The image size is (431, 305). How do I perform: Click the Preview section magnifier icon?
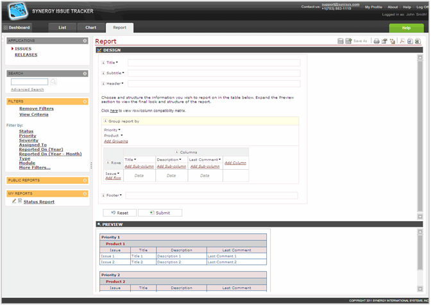point(99,224)
